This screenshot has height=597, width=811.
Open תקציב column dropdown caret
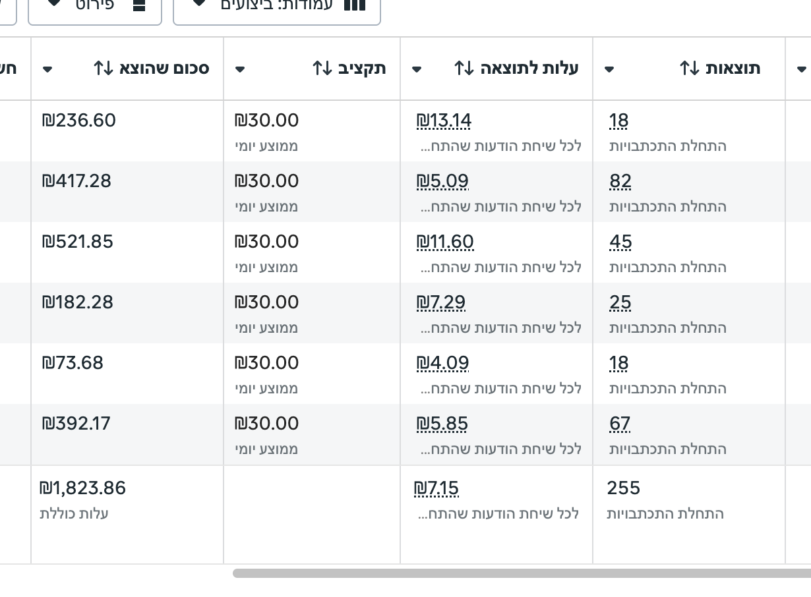(240, 69)
